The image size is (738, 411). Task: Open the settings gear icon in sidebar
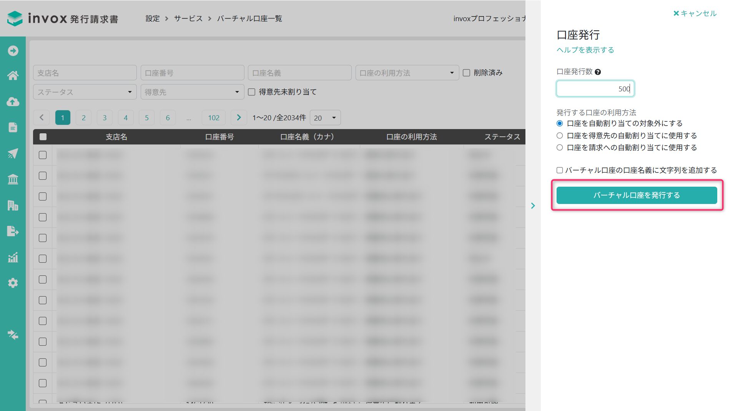click(13, 283)
